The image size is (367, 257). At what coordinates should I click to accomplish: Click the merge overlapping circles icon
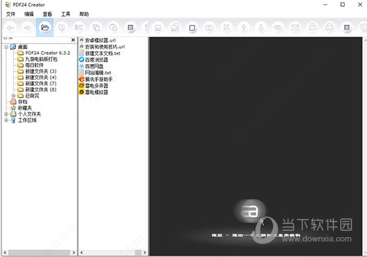pos(209,27)
